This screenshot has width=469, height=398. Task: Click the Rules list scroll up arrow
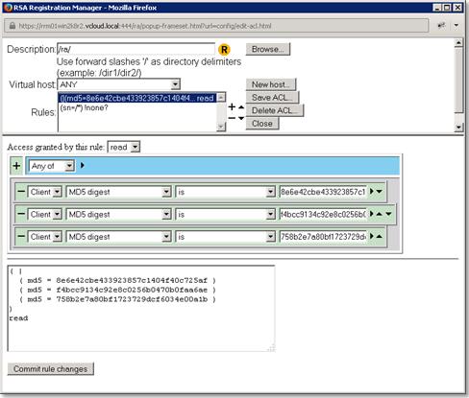(x=221, y=97)
